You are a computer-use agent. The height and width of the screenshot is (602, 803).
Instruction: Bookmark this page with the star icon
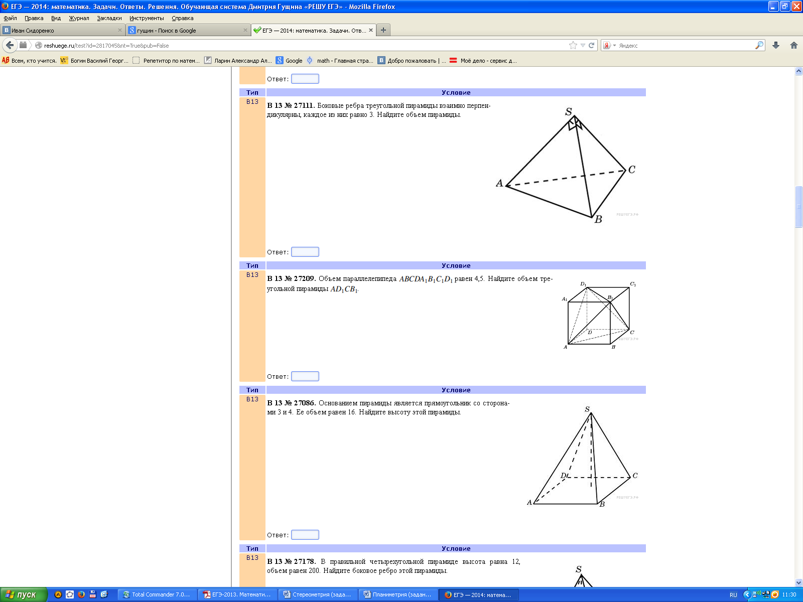[573, 45]
